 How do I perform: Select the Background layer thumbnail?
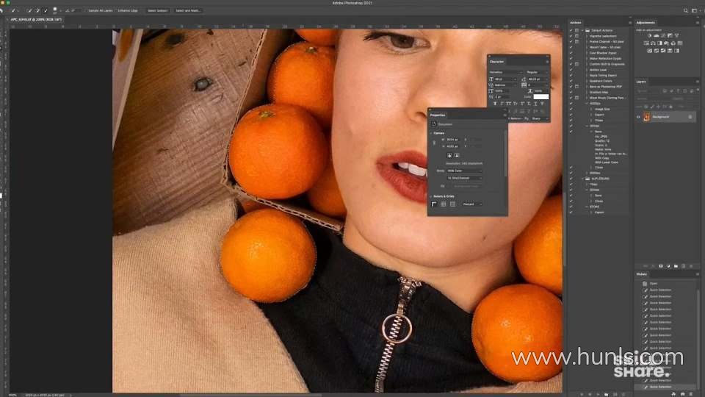(646, 117)
